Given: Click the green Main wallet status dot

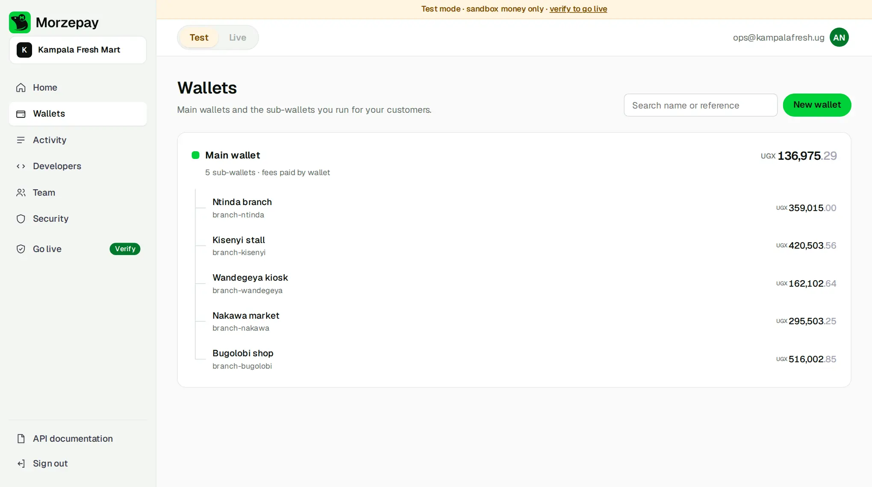Looking at the screenshot, I should [x=195, y=155].
